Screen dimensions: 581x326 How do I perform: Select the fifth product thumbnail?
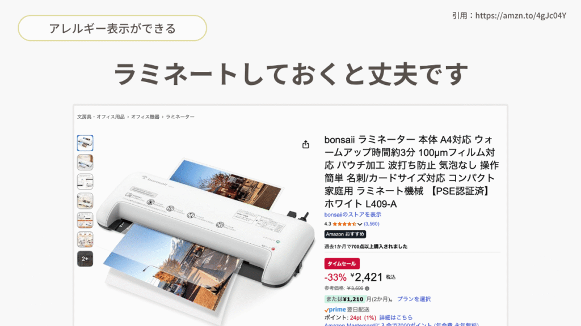pyautogui.click(x=85, y=220)
